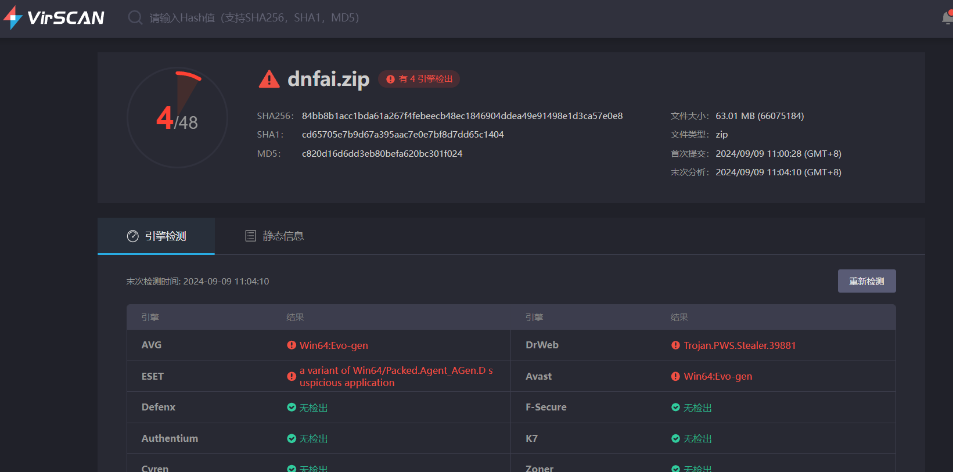Switch to the 引擎检测 tab
953x472 pixels.
(156, 236)
